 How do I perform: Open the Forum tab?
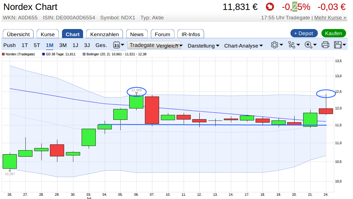pyautogui.click(x=163, y=34)
